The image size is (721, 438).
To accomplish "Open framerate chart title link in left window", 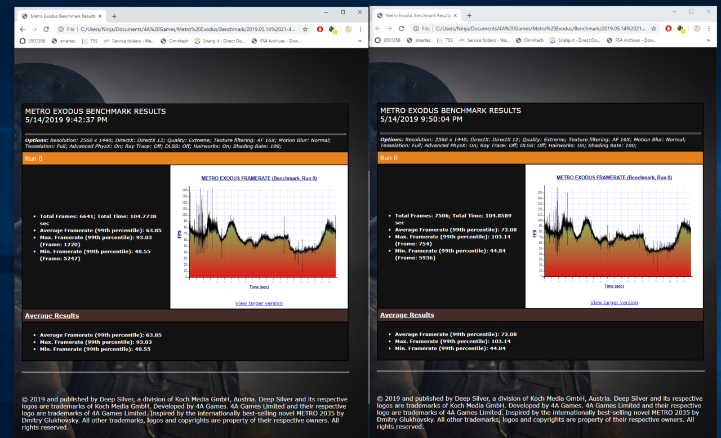I will (x=259, y=178).
